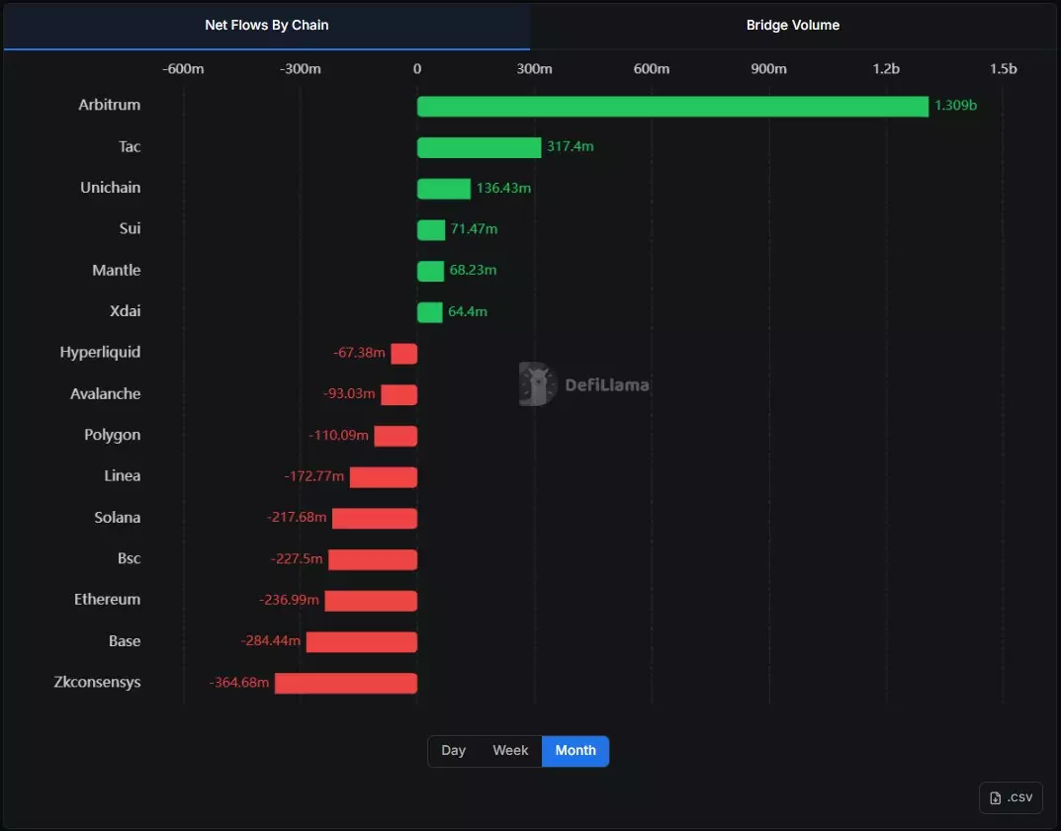
Task: Select the red Bsc bar
Action: [x=373, y=559]
